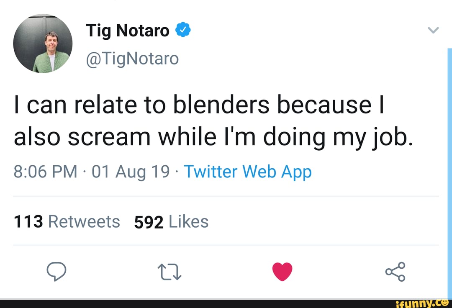452x308 pixels.
Task: Click the blue vertical bar on right edge
Action: click(x=449, y=167)
